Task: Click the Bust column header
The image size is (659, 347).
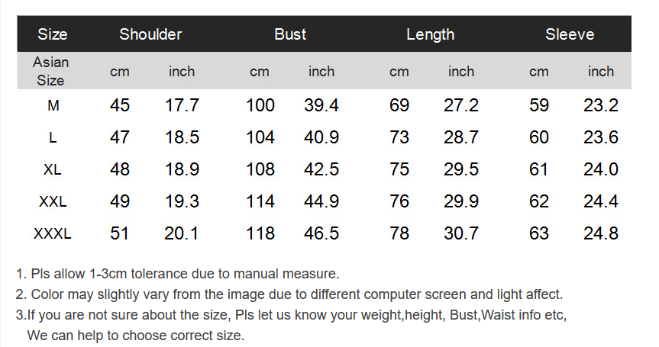Action: (x=290, y=34)
